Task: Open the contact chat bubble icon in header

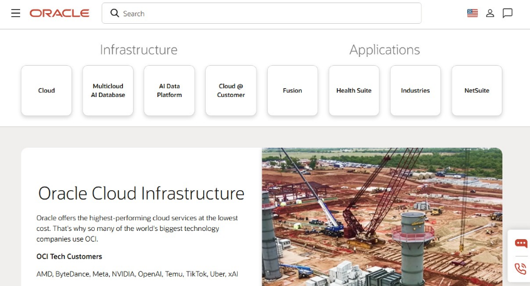Action: pyautogui.click(x=507, y=13)
